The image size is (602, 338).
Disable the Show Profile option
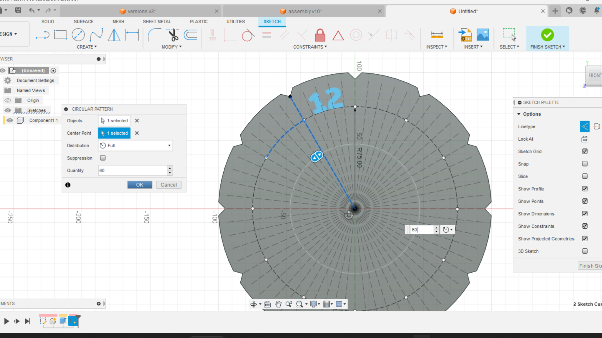click(x=585, y=188)
